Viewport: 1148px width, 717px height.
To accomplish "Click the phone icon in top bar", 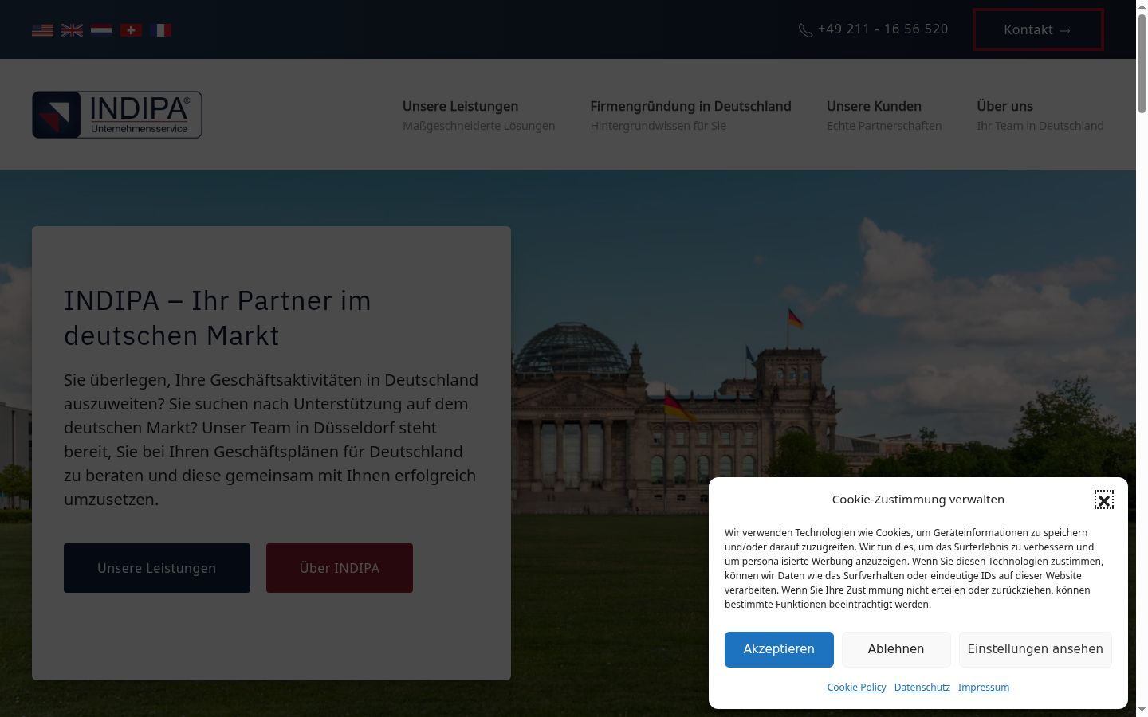I will pyautogui.click(x=806, y=30).
